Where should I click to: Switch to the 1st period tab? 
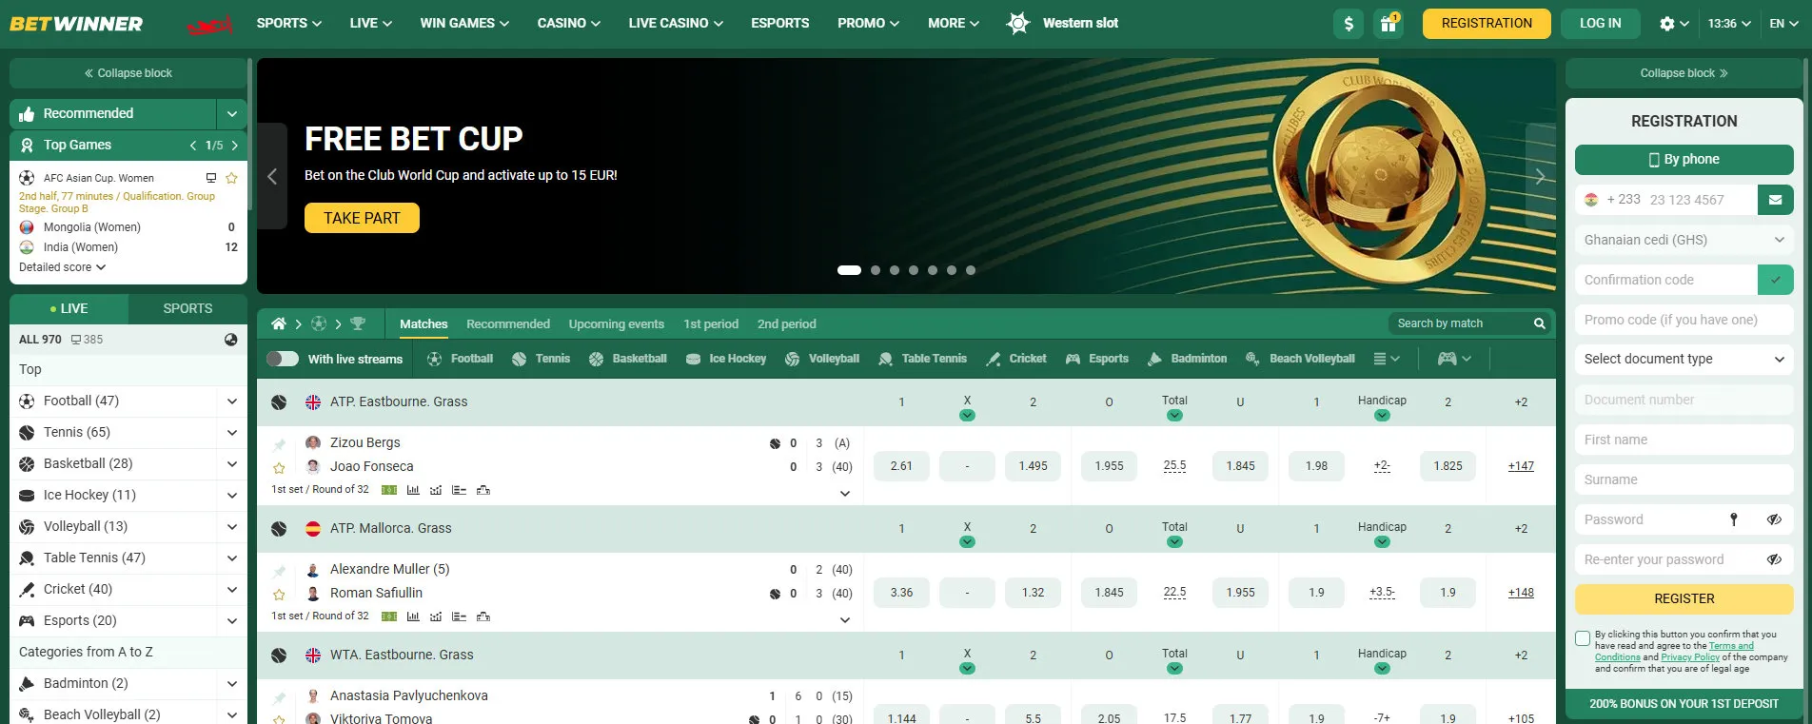tap(711, 323)
